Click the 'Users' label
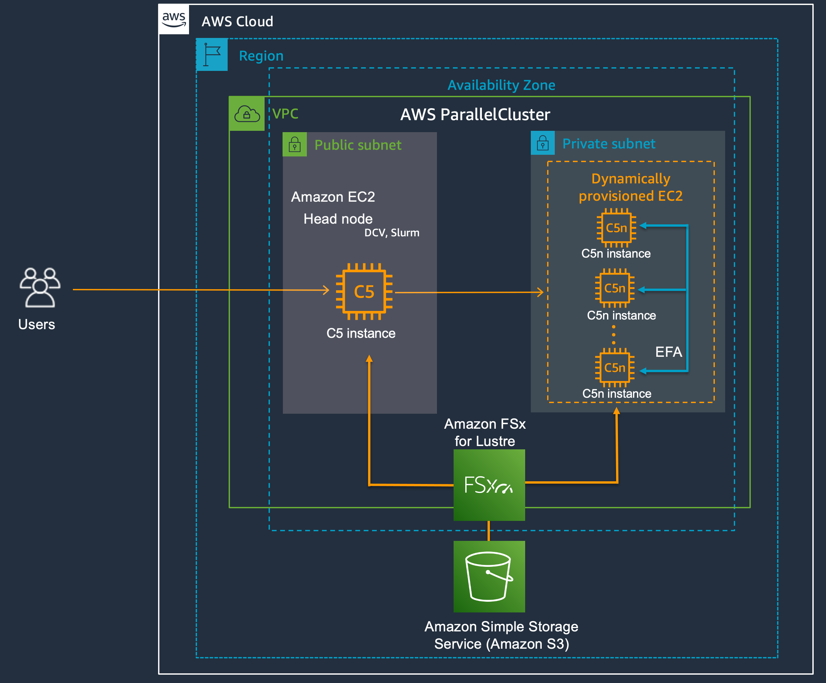826x683 pixels. point(37,324)
